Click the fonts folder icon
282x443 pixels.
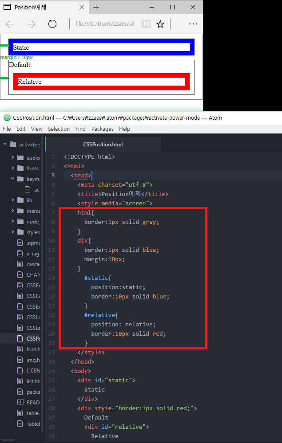pos(20,168)
